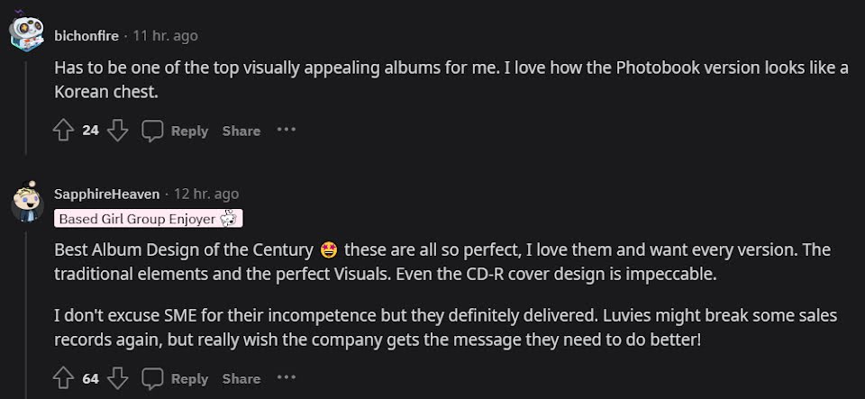Visit SapphireHeaven's user profile link

[x=107, y=194]
